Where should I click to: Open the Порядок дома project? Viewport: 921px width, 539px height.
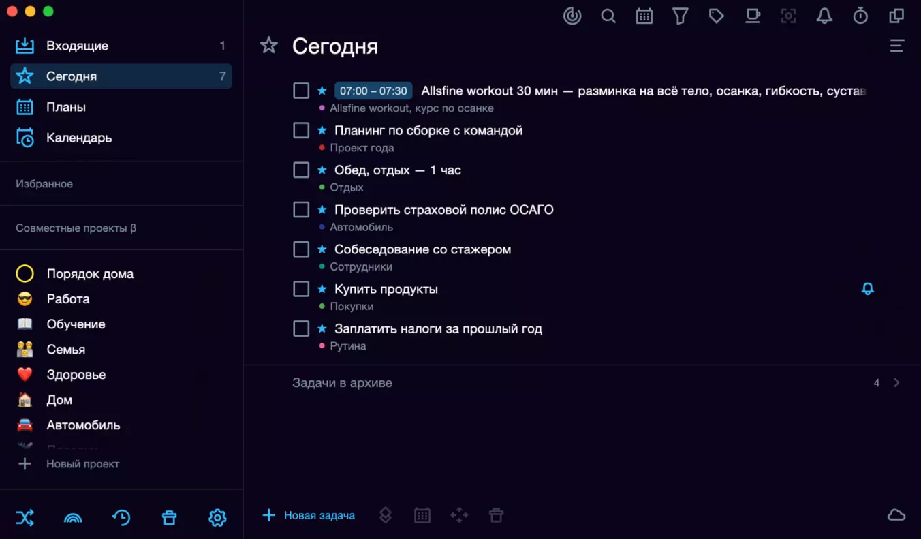[121, 274]
